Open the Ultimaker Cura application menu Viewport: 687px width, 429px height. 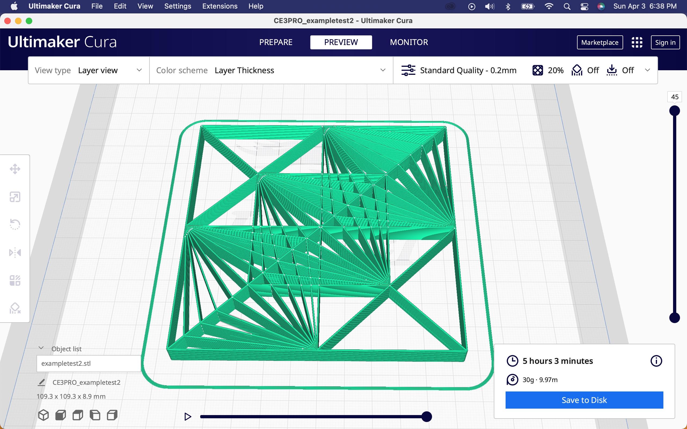click(54, 6)
